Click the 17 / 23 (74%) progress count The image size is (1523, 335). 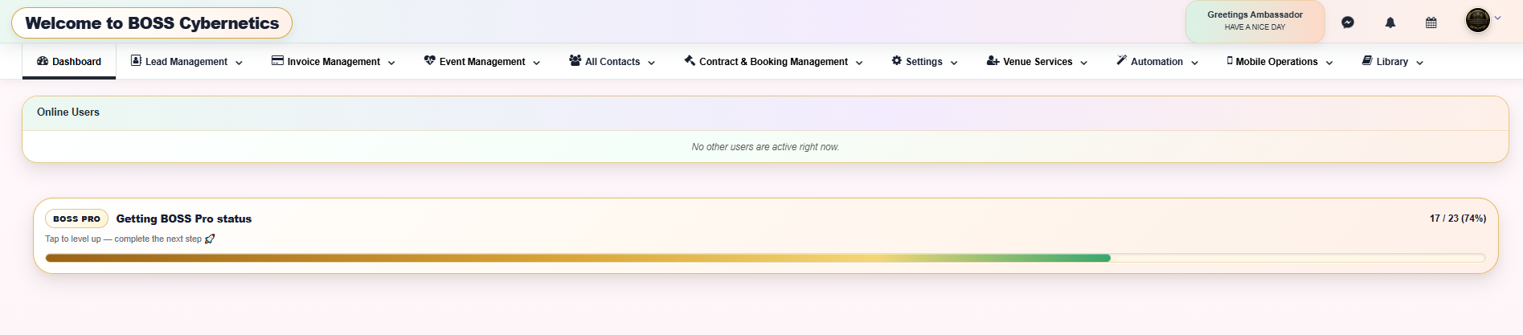click(x=1458, y=219)
